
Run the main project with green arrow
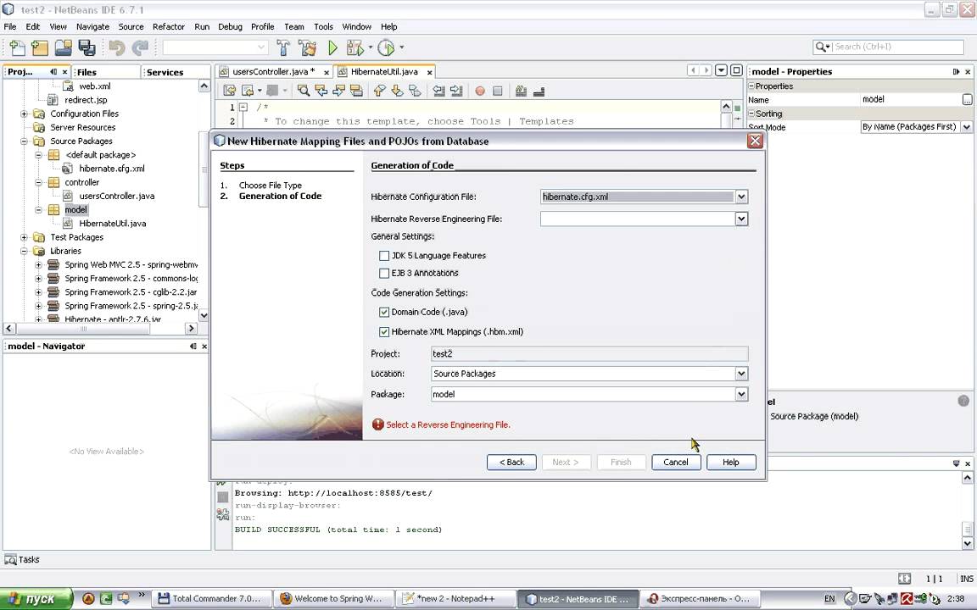tap(332, 47)
